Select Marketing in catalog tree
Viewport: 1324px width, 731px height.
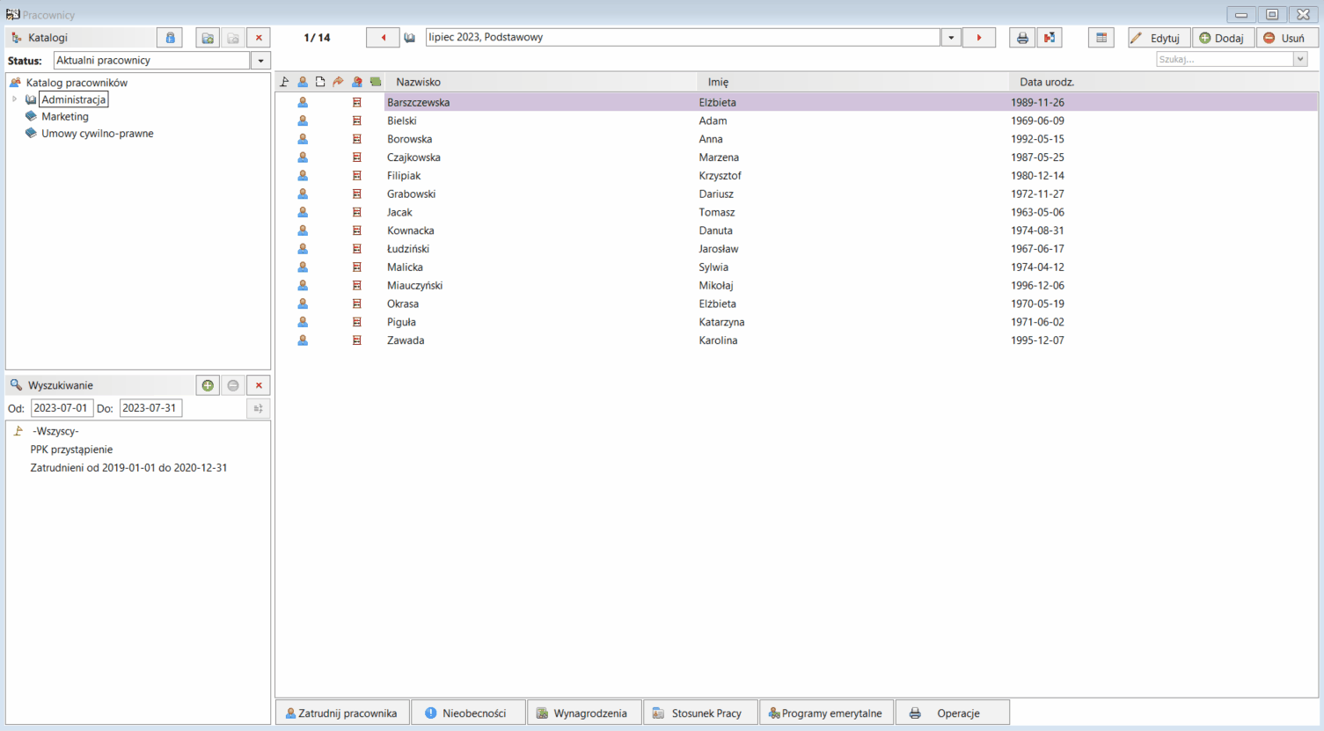pyautogui.click(x=65, y=116)
